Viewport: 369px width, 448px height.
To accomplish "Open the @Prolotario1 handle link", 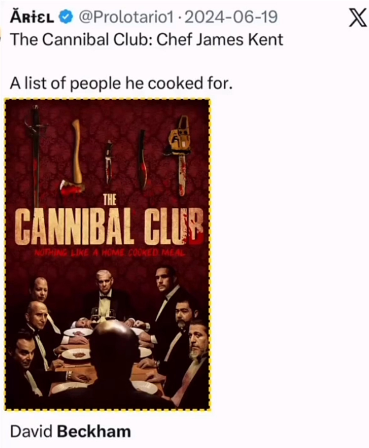I will (x=126, y=17).
